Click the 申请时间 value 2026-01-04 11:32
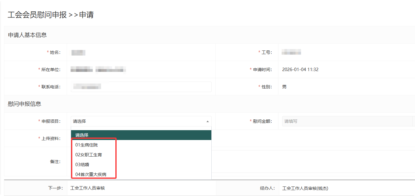Viewport: 415px width, 196px height. (x=300, y=70)
